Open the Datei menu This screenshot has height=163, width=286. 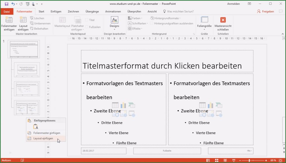click(x=6, y=11)
